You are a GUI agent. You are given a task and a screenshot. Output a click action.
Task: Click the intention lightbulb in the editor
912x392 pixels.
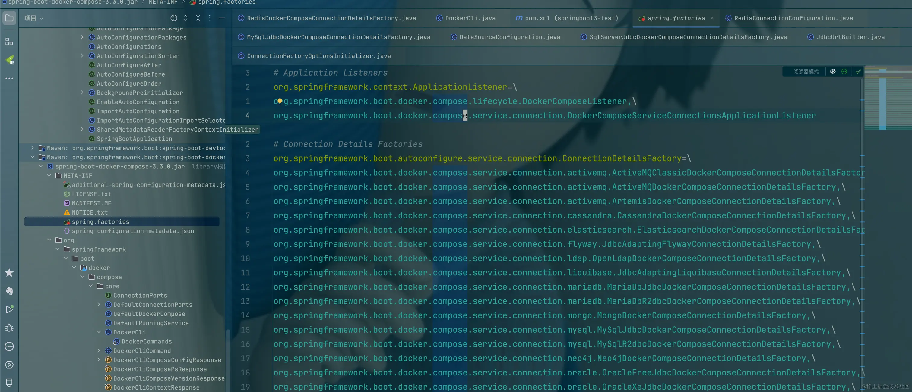[x=280, y=102]
